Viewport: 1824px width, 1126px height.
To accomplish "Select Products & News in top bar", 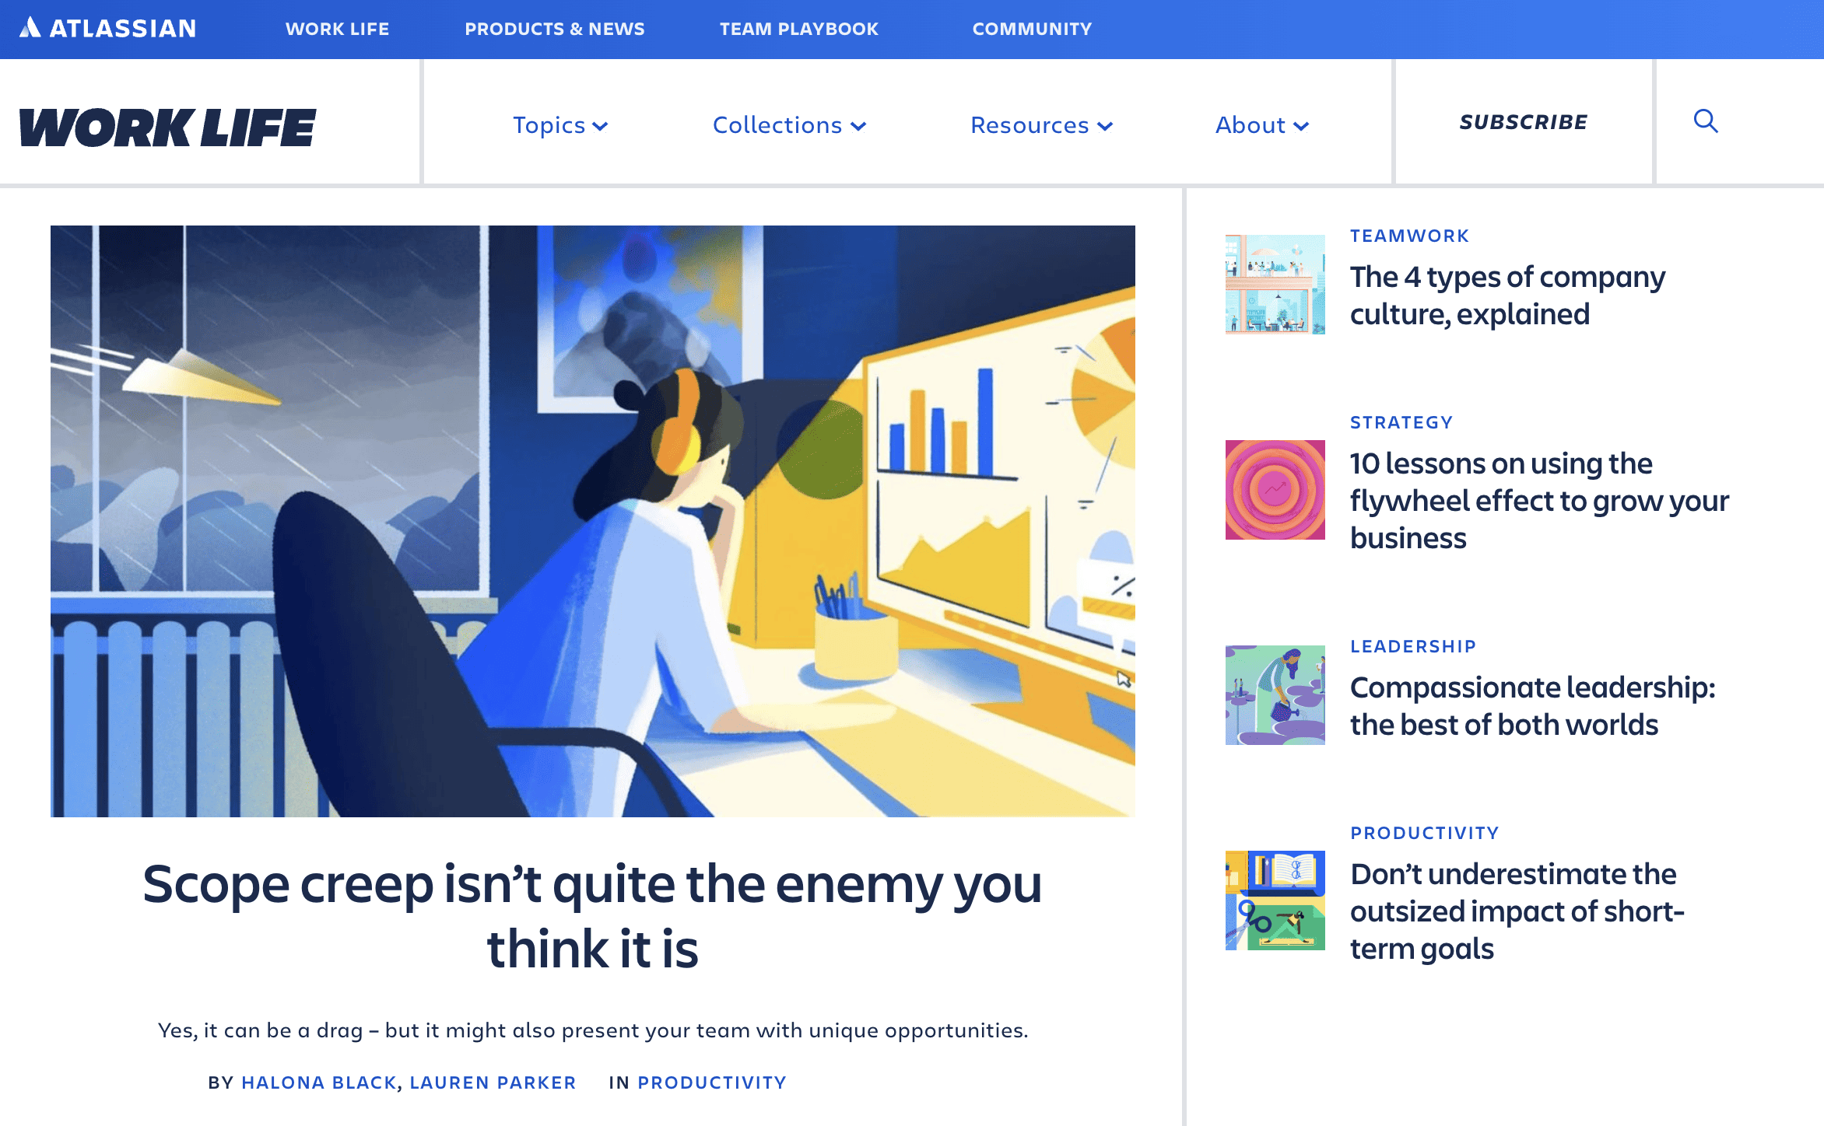I will [x=555, y=29].
